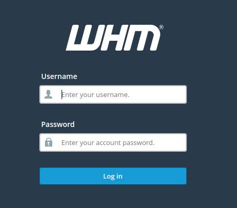The image size is (237, 208).
Task: Select the word 'password.' in password placeholder
Action: pos(139,143)
